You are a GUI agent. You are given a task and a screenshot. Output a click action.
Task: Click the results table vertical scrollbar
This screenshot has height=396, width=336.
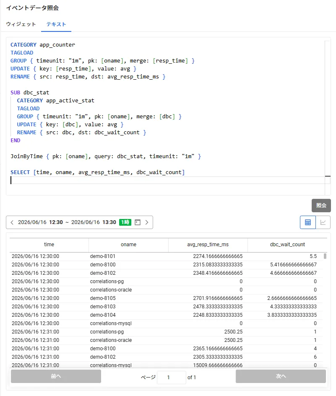(325, 256)
